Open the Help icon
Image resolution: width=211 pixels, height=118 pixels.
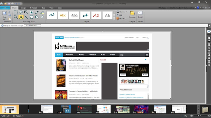point(198,8)
